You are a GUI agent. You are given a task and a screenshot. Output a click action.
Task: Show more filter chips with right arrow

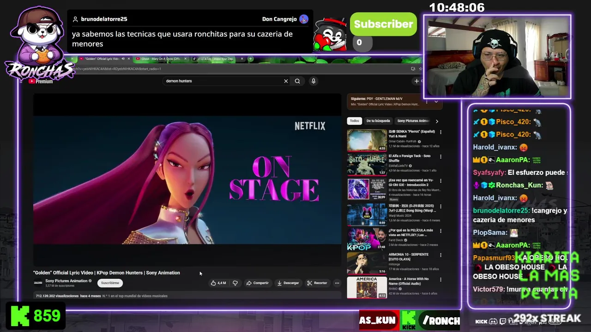point(437,121)
